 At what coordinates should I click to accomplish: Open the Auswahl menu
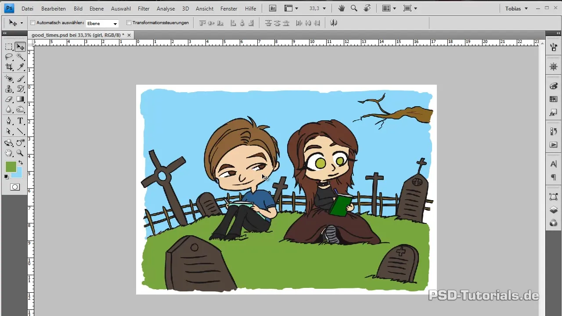tap(121, 8)
